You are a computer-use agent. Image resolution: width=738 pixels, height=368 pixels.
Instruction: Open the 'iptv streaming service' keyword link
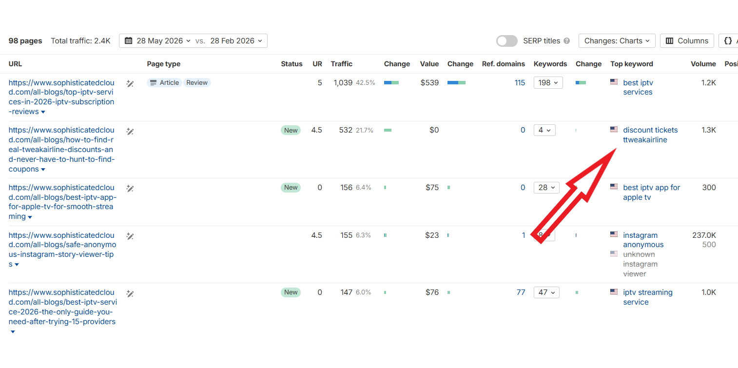647,297
